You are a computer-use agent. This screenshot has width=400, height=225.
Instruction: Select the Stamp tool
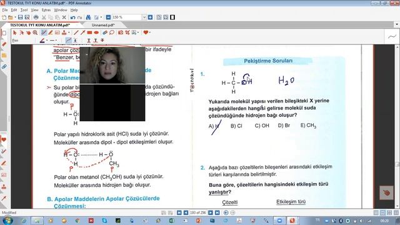click(64, 32)
